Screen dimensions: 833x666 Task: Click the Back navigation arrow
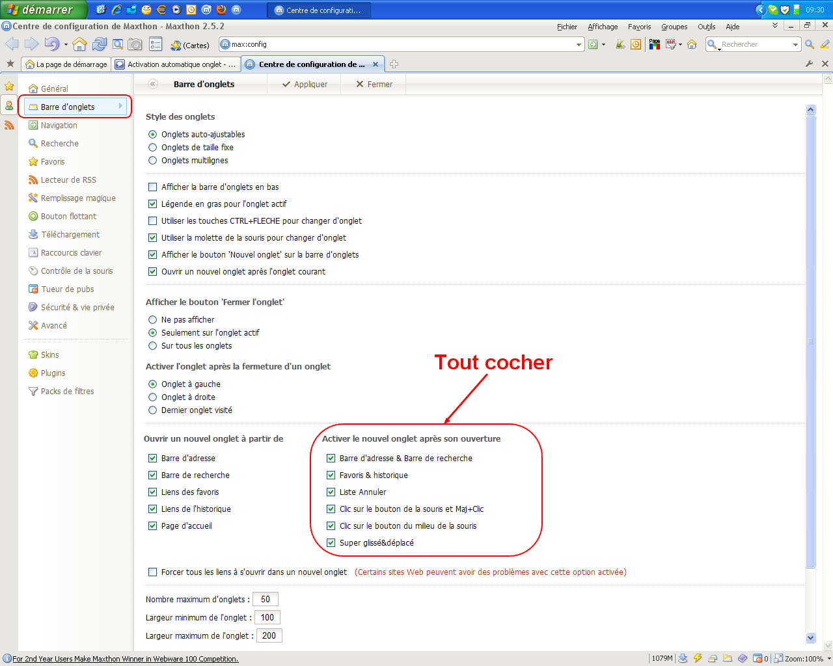pyautogui.click(x=12, y=44)
